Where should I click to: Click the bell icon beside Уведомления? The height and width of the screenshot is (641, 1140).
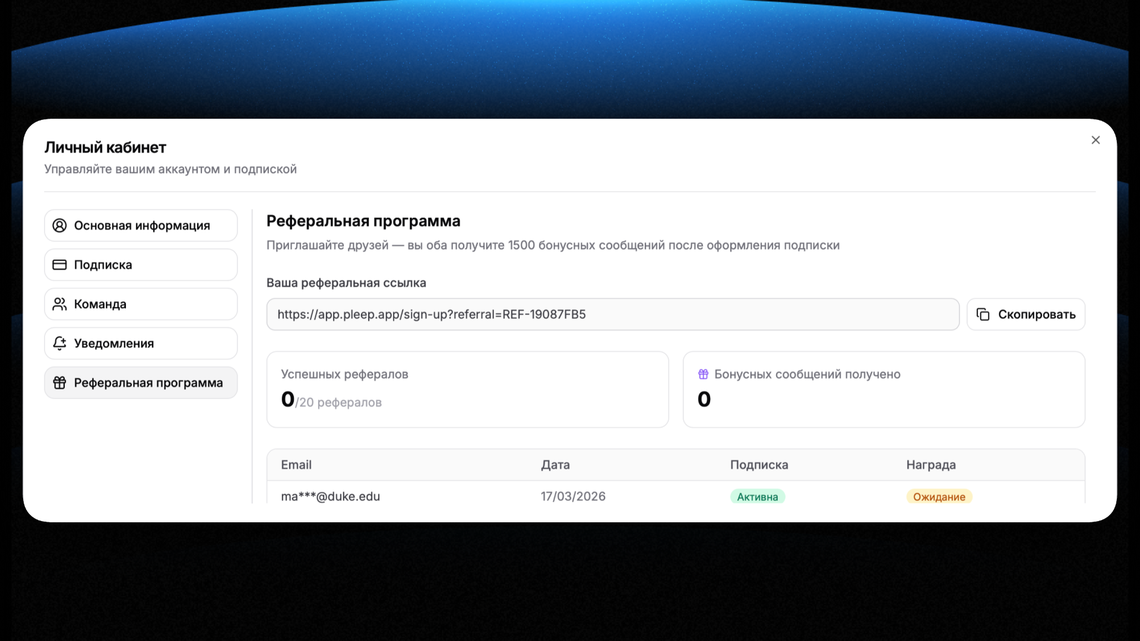tap(59, 343)
